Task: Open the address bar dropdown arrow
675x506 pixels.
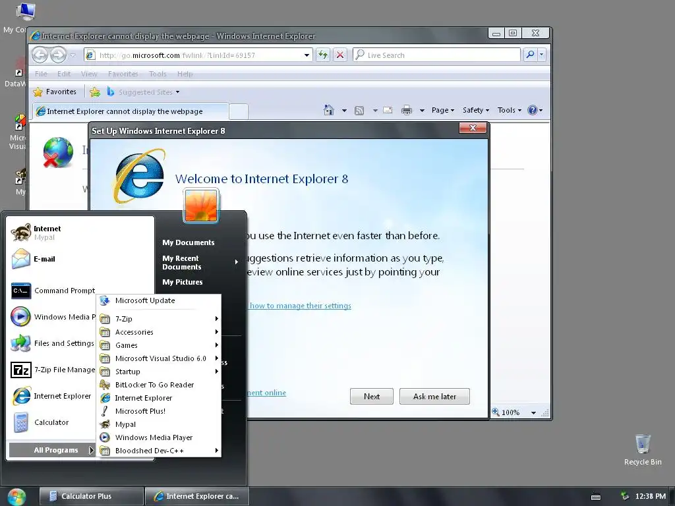Action: (307, 55)
